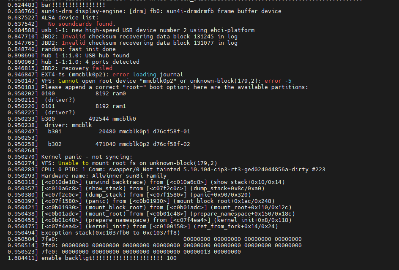This screenshot has height=270, width=399.
Task: Click the blue "loading" word in EXT4-fs line
Action: point(144,75)
